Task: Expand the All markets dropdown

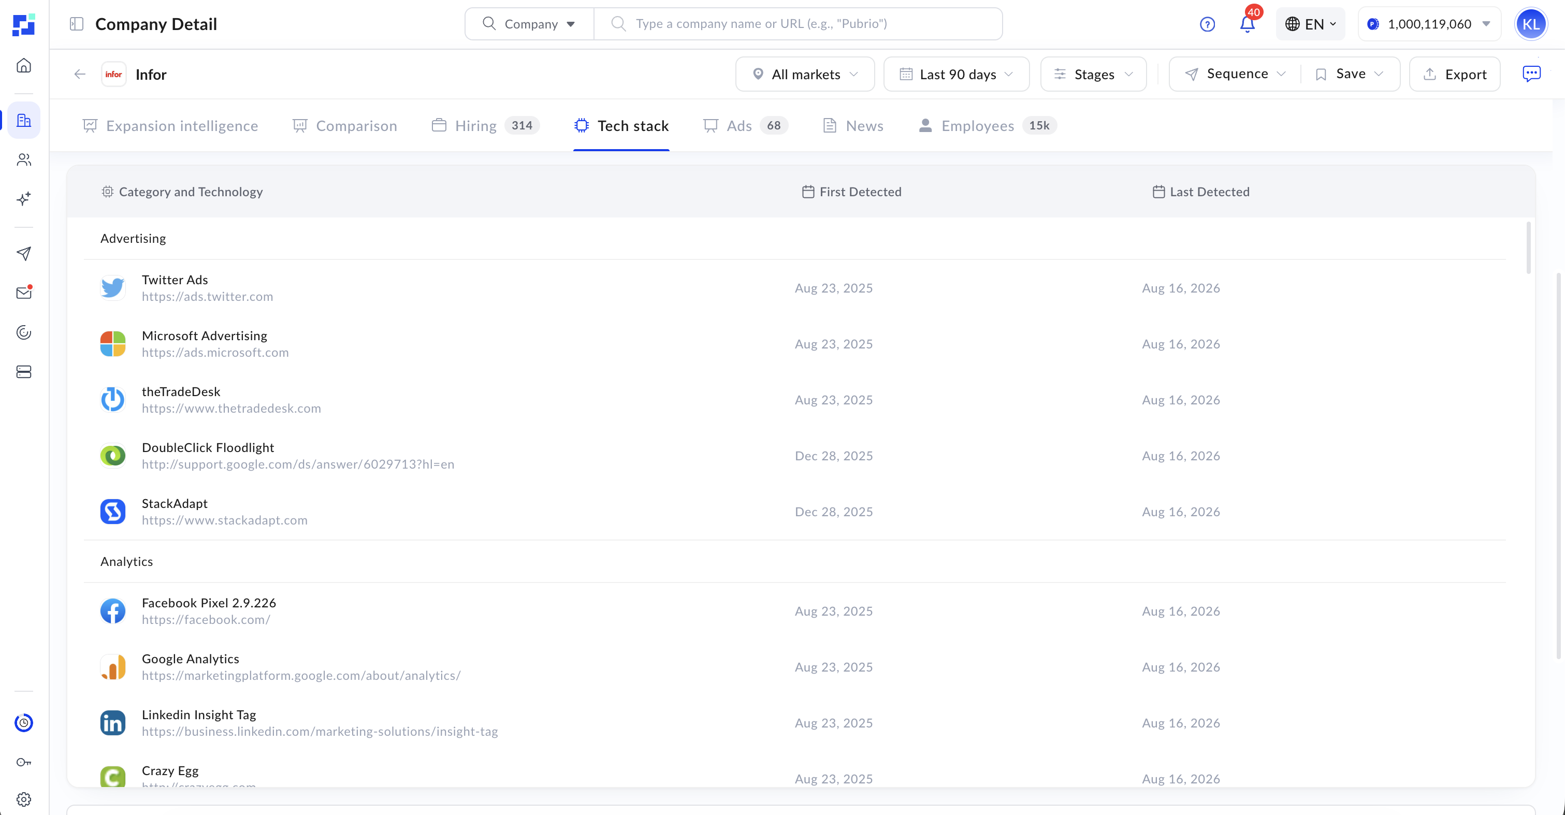Action: click(x=805, y=74)
